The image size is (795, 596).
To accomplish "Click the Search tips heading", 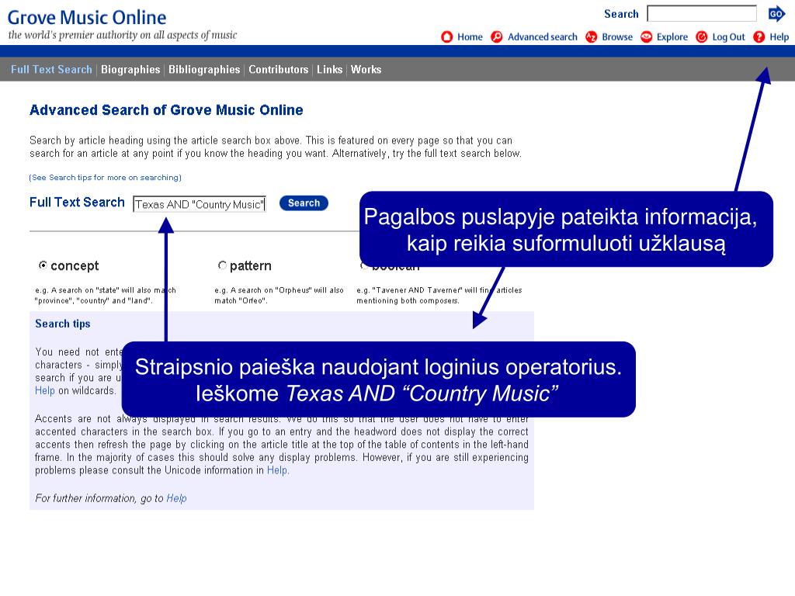I will 63,324.
